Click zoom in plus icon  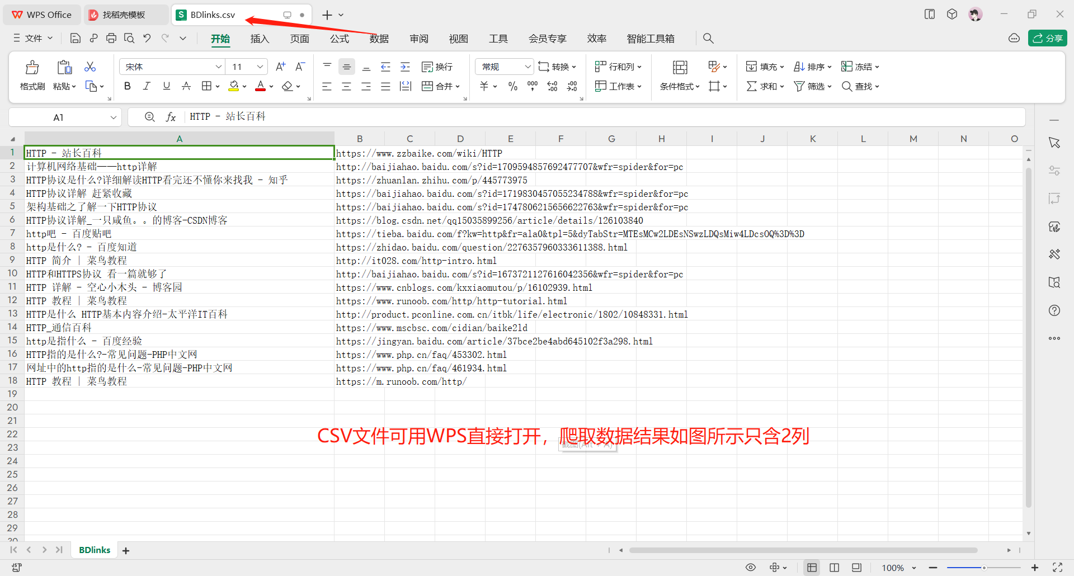pos(1035,568)
